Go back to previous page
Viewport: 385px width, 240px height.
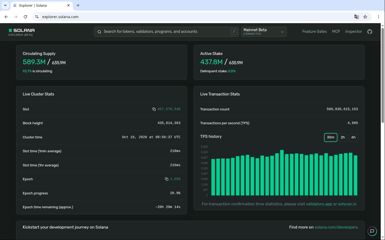[x=6, y=17]
